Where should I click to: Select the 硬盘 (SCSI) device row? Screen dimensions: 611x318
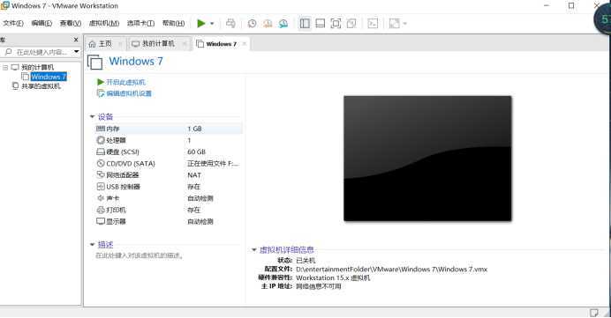click(x=169, y=152)
